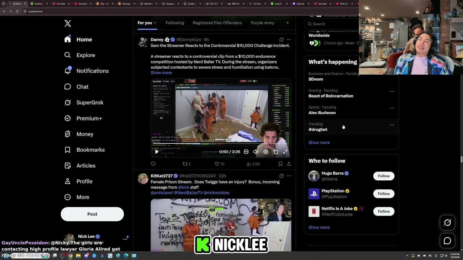Share Danny's post
The width and height of the screenshot is (463, 260).
pyautogui.click(x=289, y=164)
